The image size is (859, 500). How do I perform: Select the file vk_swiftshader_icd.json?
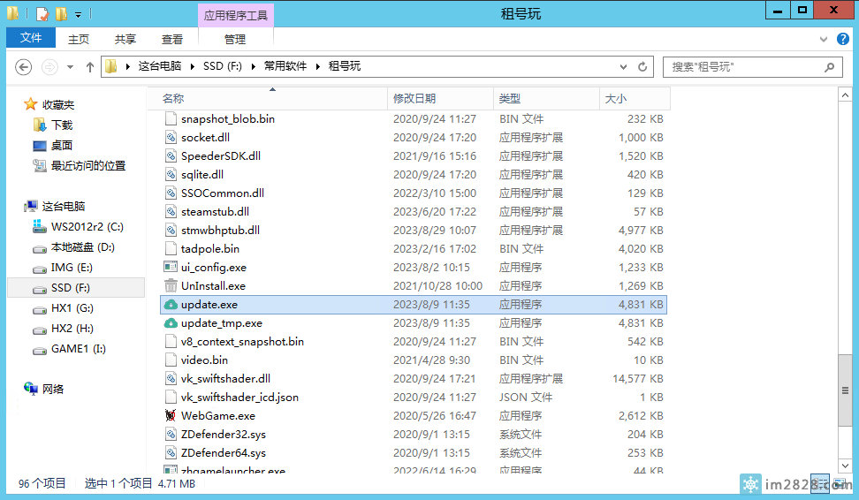point(414,397)
